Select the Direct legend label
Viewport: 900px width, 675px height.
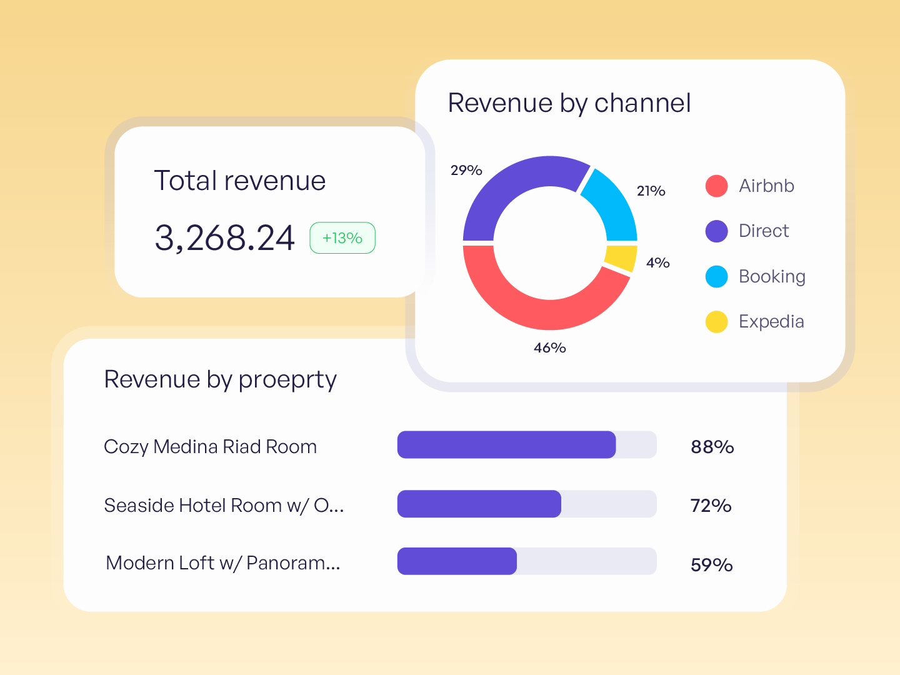click(x=764, y=231)
